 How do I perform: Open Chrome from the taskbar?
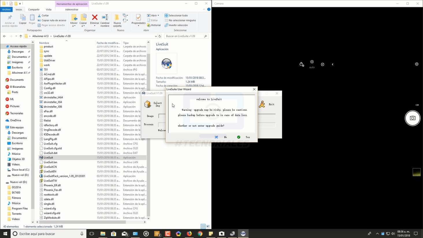(200, 234)
